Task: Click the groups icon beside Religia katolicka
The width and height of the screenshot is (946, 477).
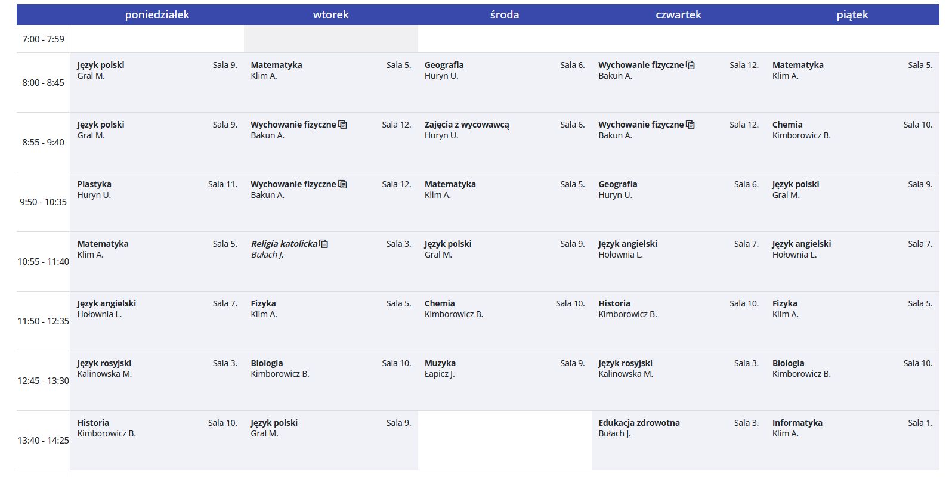Action: click(x=324, y=244)
